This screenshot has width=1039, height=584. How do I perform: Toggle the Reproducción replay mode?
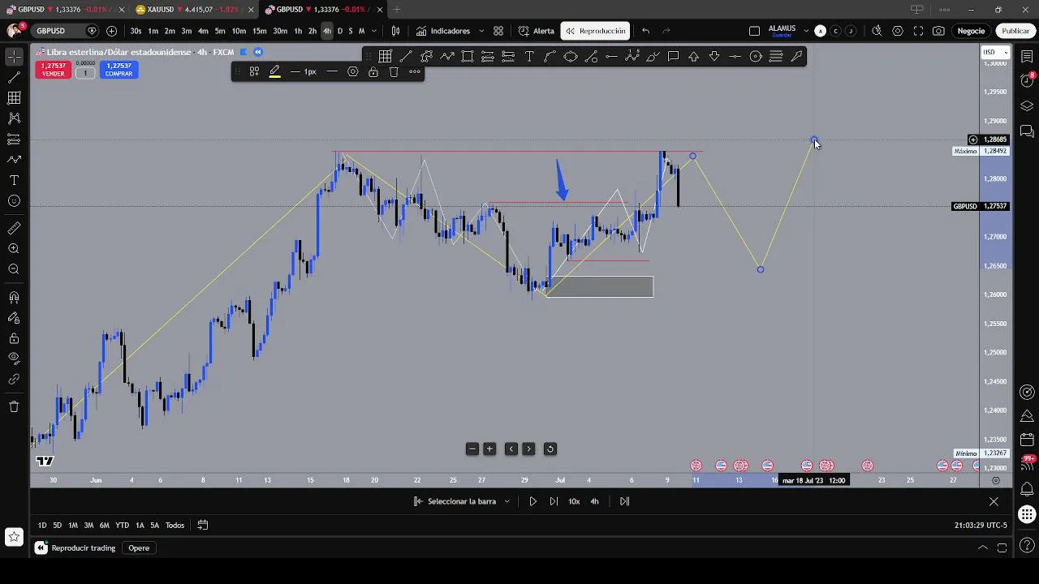[x=596, y=31]
